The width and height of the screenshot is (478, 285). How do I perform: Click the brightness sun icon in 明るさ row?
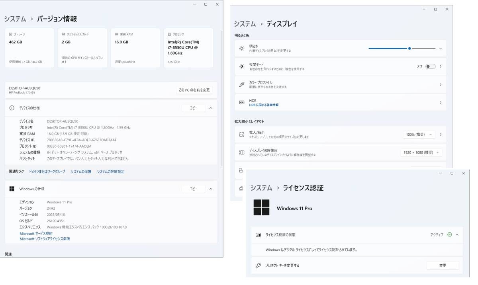(241, 48)
